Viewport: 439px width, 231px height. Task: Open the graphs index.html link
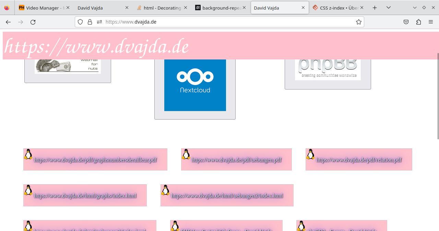coord(85,195)
